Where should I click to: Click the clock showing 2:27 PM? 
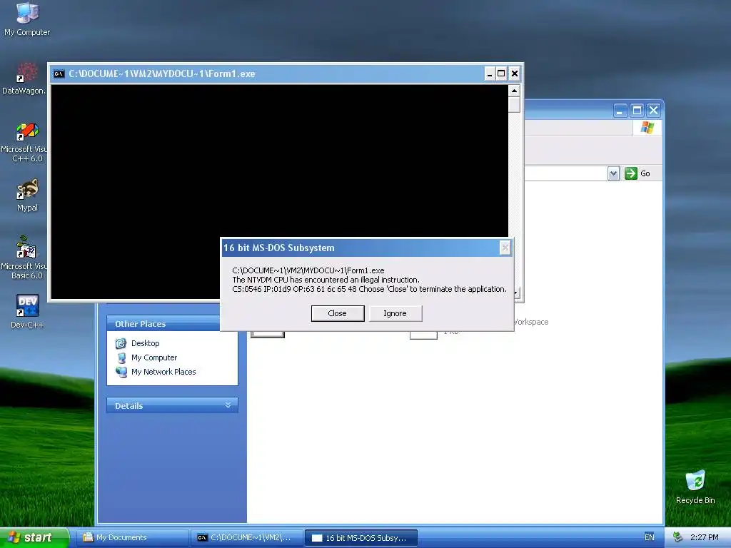(x=704, y=537)
